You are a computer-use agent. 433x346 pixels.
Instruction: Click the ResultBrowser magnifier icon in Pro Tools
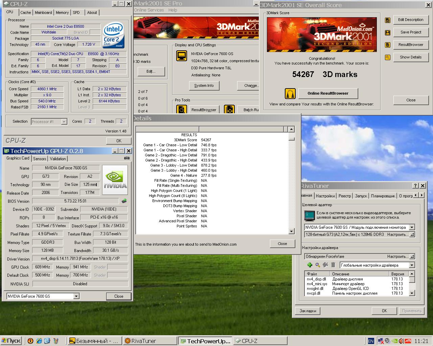(x=182, y=109)
